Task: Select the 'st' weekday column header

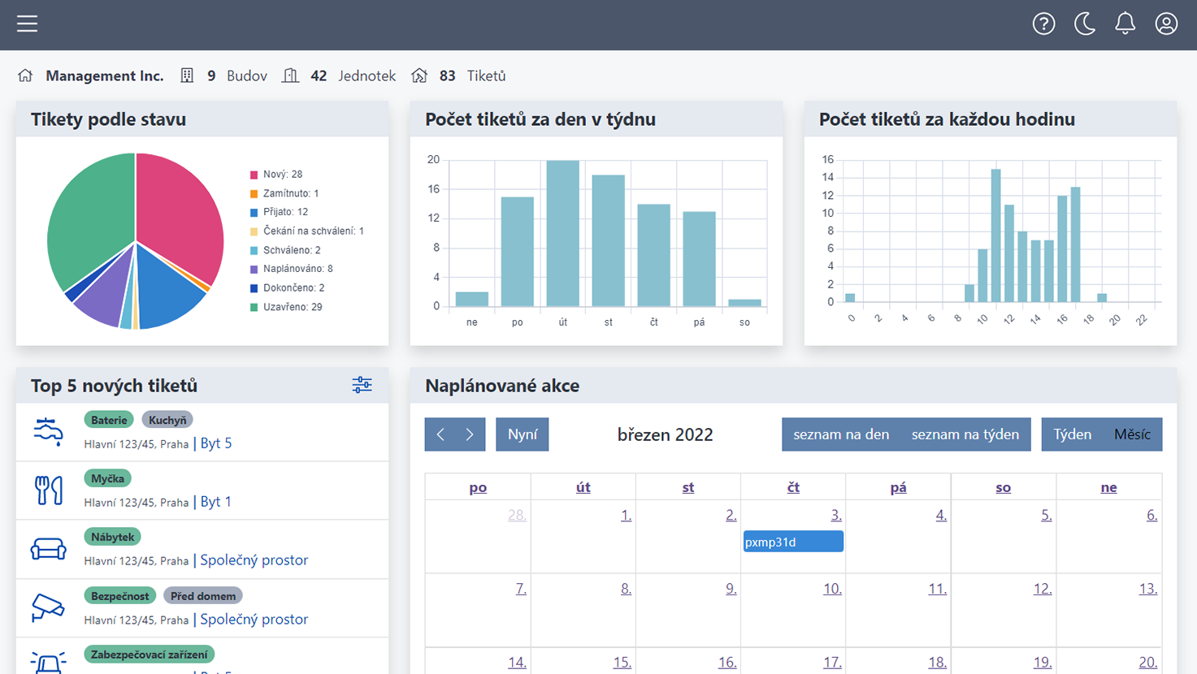Action: (x=688, y=487)
